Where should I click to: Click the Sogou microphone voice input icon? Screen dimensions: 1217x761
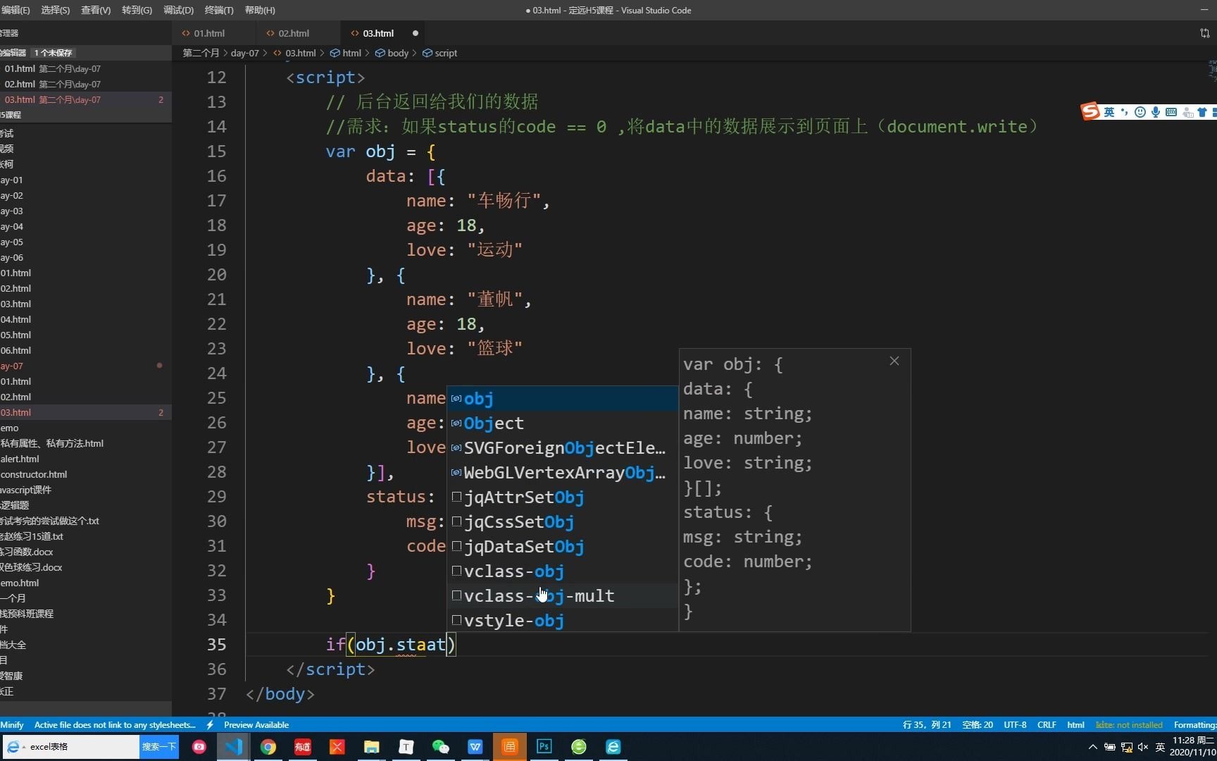tap(1155, 112)
